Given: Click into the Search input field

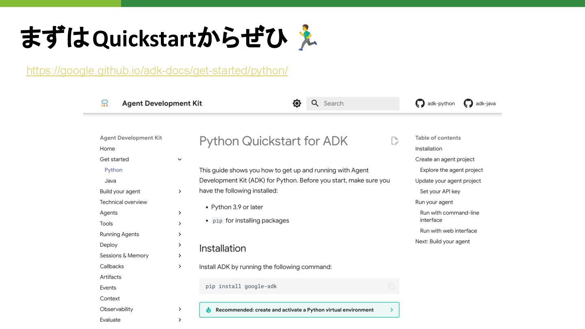Looking at the screenshot, I should point(353,104).
